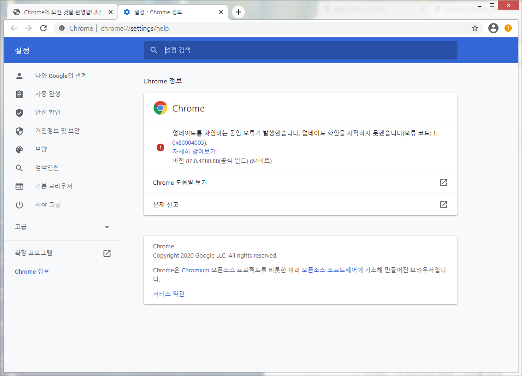This screenshot has height=376, width=522.
Task: Click the 'Chrome 정보' page heading
Action: [163, 81]
